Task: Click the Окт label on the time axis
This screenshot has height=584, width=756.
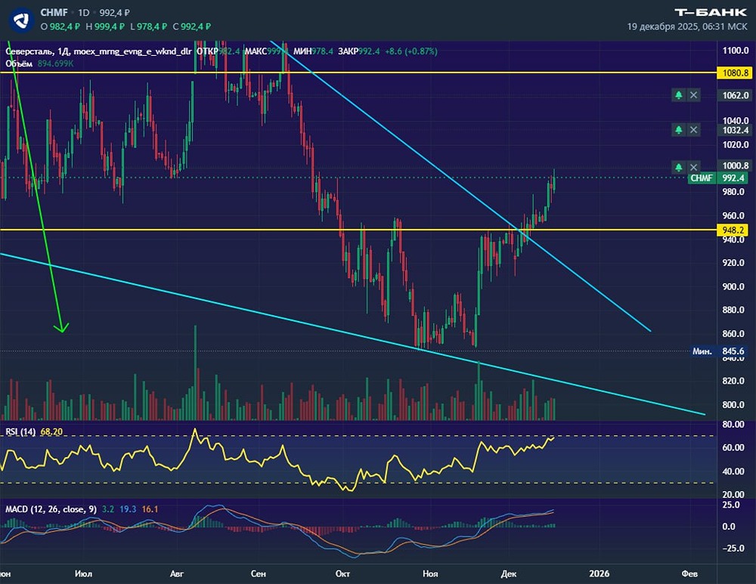Action: point(342,574)
